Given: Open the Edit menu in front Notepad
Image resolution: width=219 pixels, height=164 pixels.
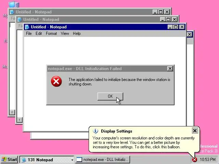Looking at the screenshot, I should coord(39,33).
